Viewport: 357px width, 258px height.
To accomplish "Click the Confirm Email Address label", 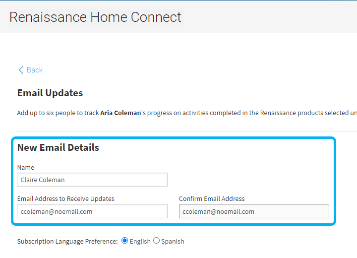I will 212,199.
